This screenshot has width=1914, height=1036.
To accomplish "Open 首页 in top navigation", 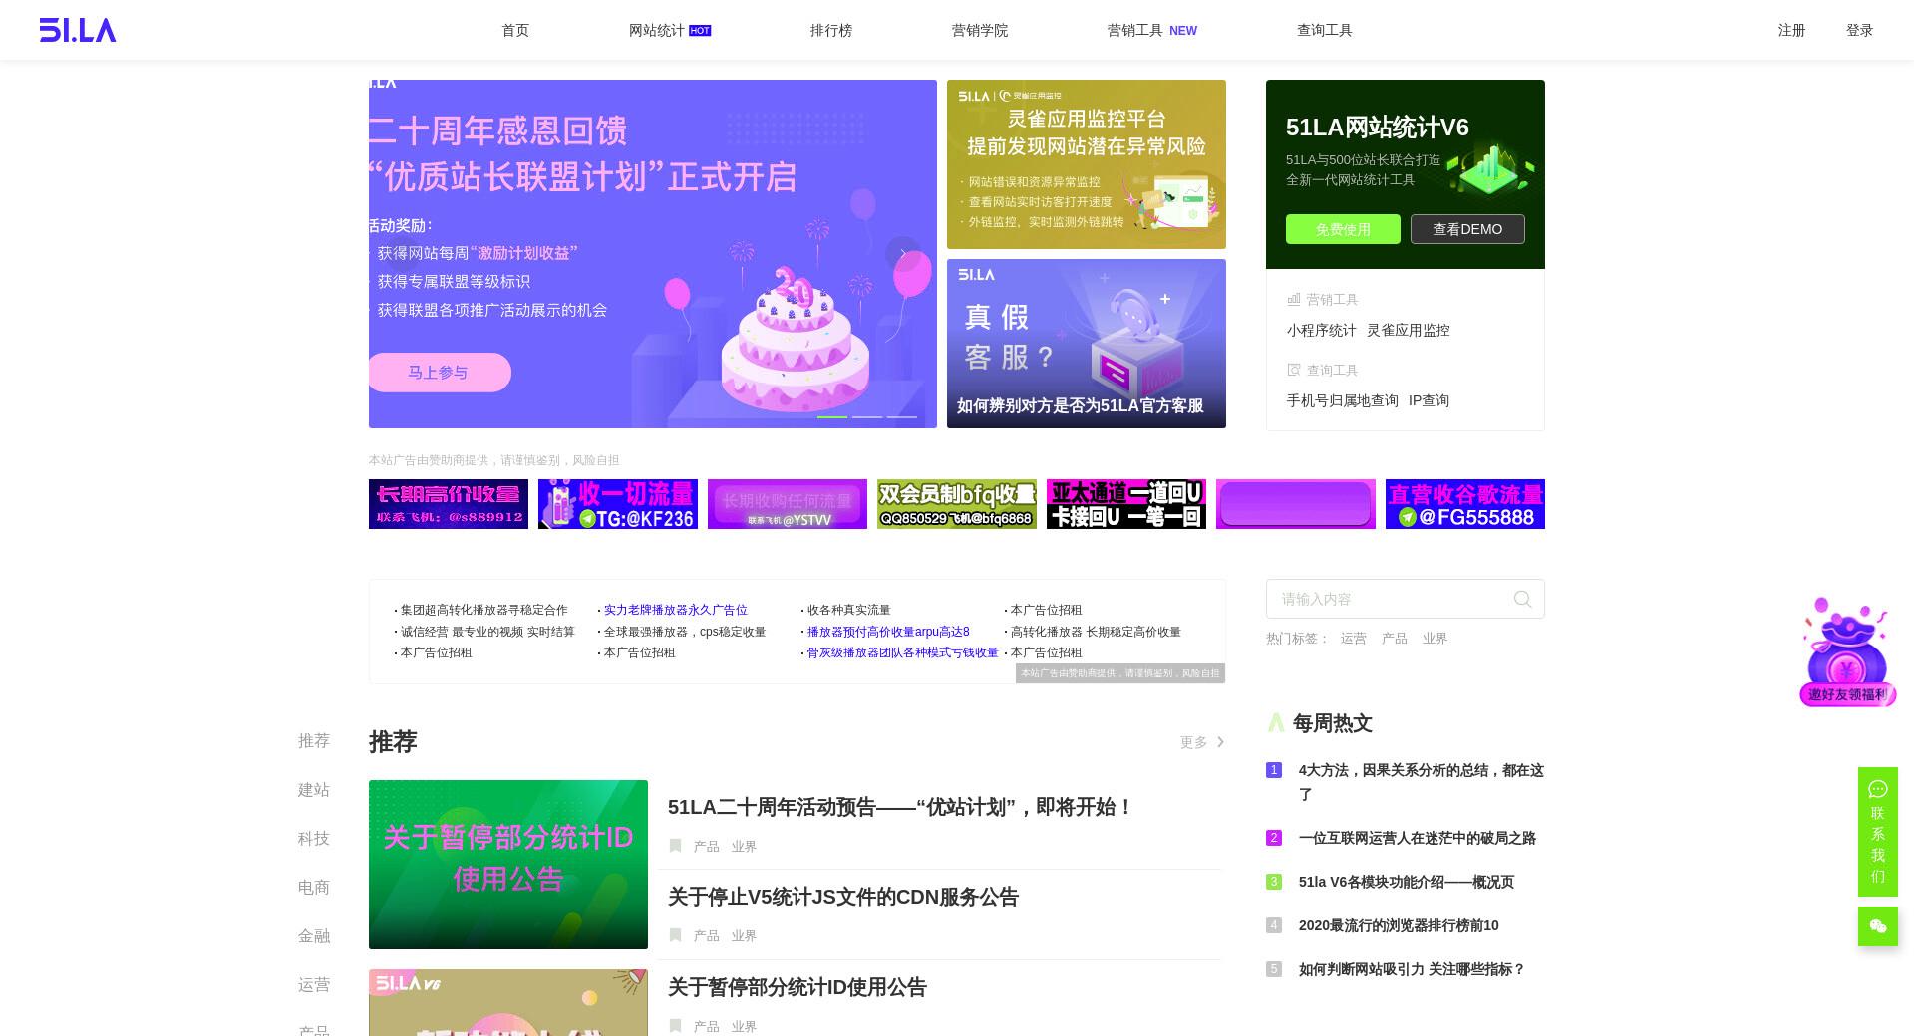I will point(515,30).
